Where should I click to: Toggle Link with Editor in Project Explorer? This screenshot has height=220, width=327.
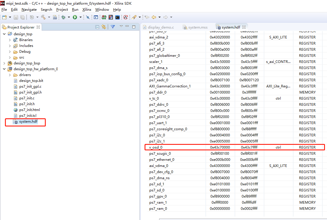point(104,27)
